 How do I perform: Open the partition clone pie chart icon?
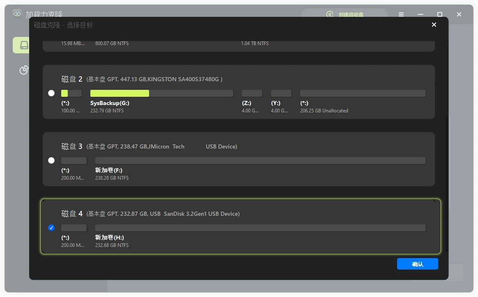click(24, 70)
